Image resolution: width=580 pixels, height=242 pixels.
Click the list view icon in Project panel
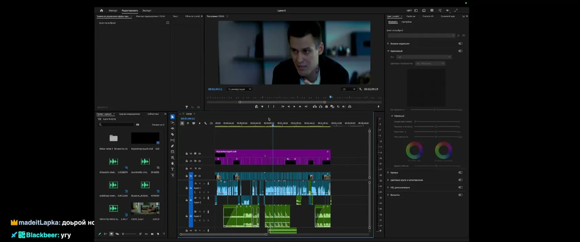pos(105,234)
